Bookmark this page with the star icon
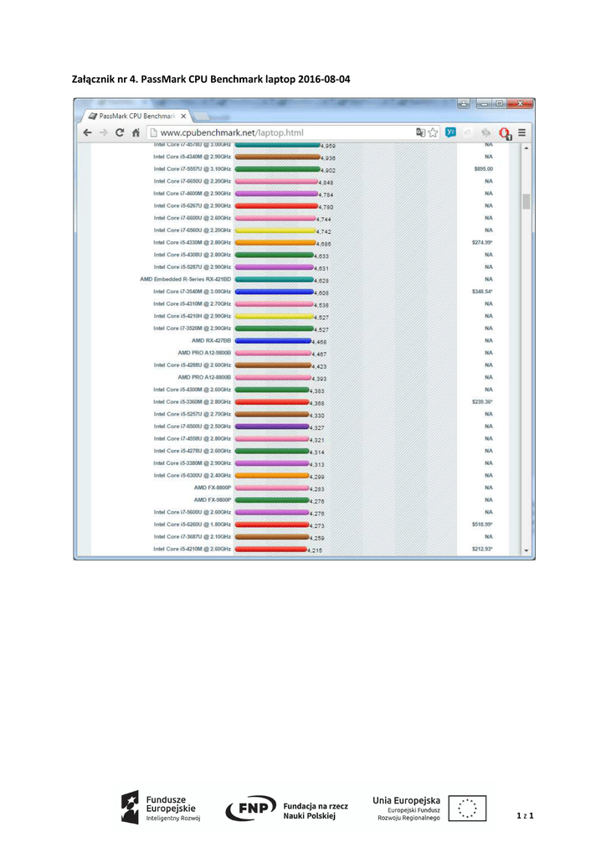 [x=433, y=132]
